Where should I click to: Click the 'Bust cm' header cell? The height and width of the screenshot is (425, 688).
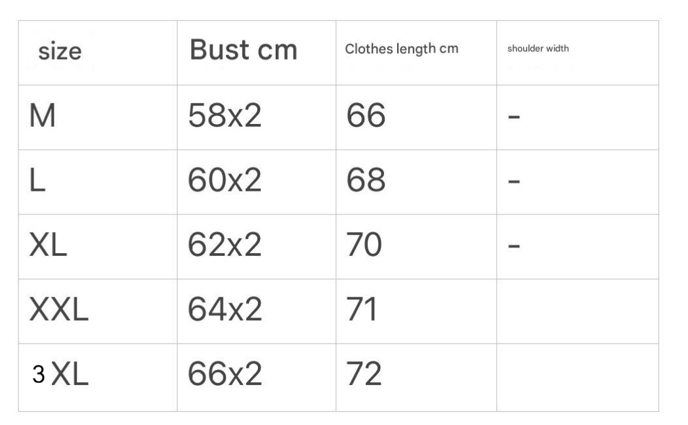click(x=243, y=51)
